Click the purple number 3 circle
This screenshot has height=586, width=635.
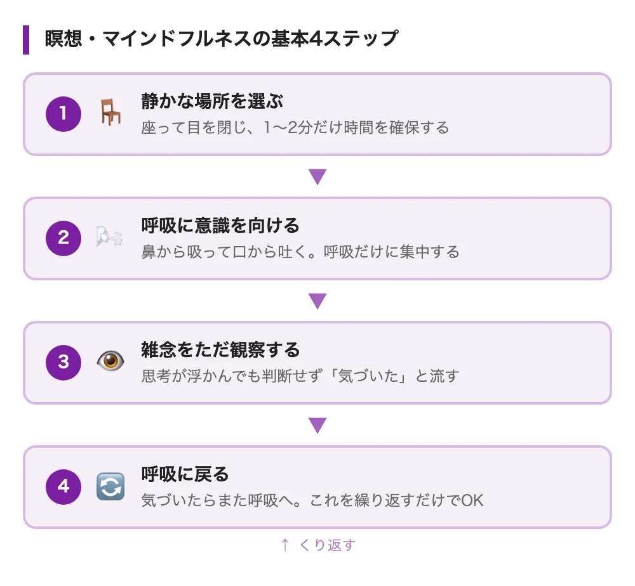click(x=63, y=362)
